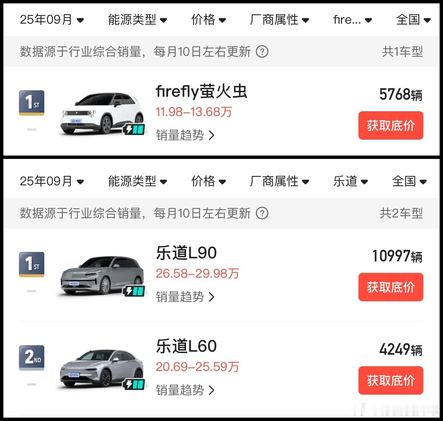Click the 2nd rank badge beside 乐道L60
This screenshot has height=421, width=443.
(x=31, y=358)
